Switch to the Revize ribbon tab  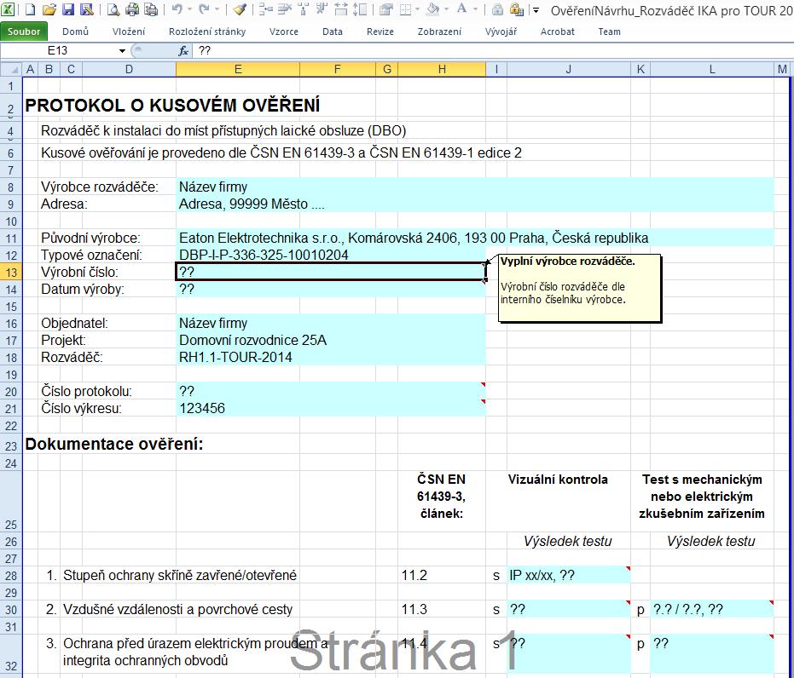(x=380, y=32)
